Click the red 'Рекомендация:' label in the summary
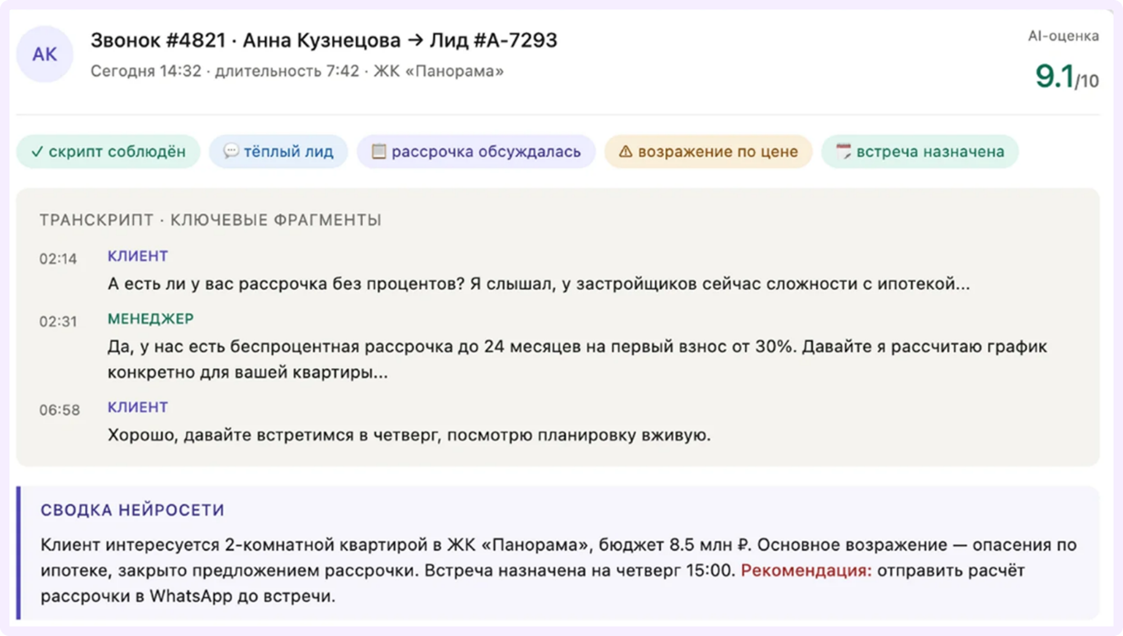 [x=806, y=571]
